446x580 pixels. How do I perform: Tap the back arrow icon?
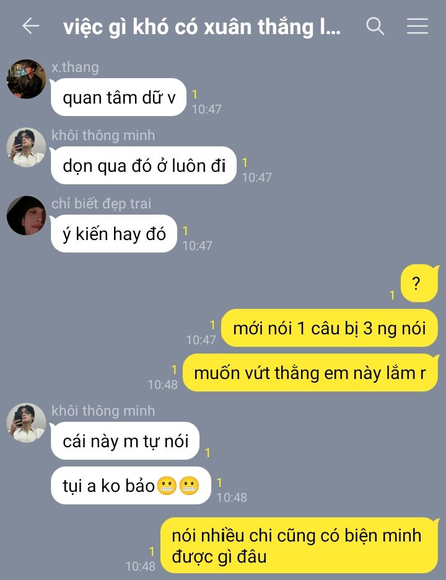[x=30, y=26]
